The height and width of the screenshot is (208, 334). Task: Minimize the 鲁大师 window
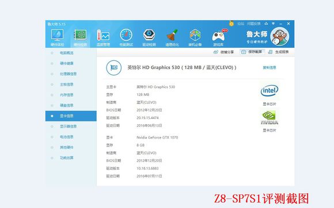(280, 24)
